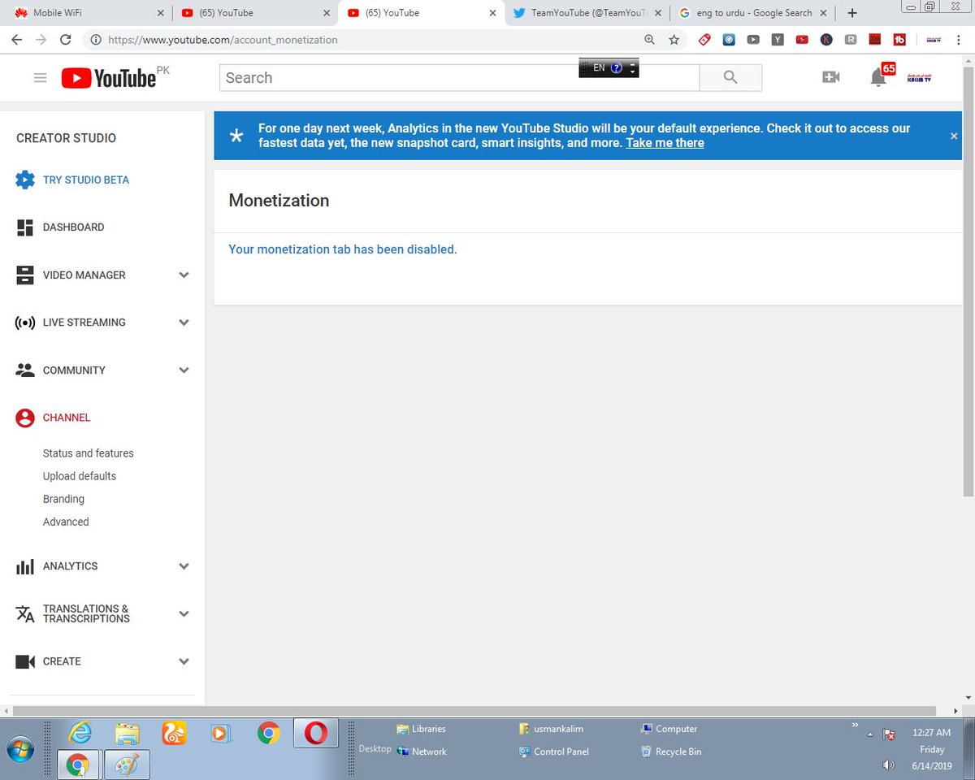Switch to the eng to urdu Google tab

coord(752,13)
